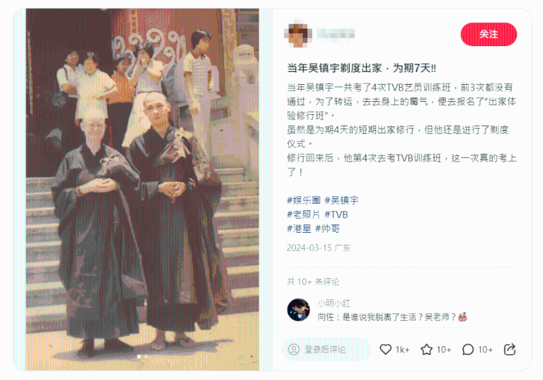This screenshot has width=543, height=380.
Task: Click commenter name 小明小红
Action: click(x=334, y=303)
